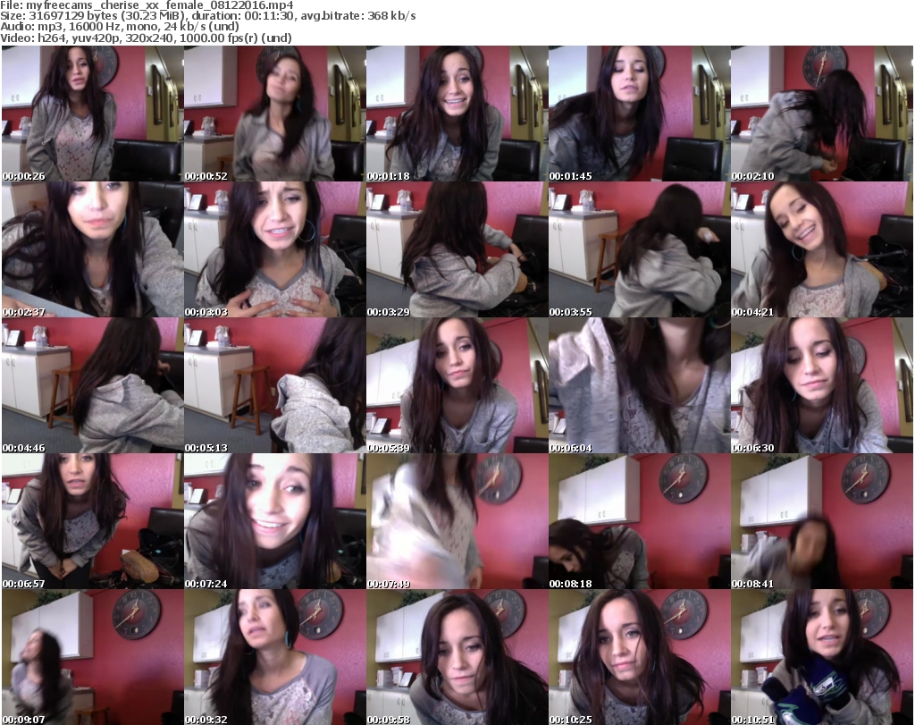Select the thumbnail at 00:08:41
Image resolution: width=915 pixels, height=725 pixels.
click(822, 521)
